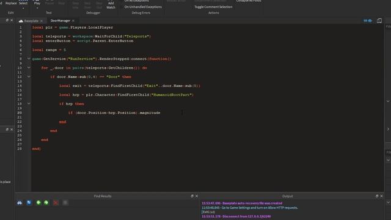Screen dimensions: 391x220
Task: Close the Output panel
Action: [381, 196]
